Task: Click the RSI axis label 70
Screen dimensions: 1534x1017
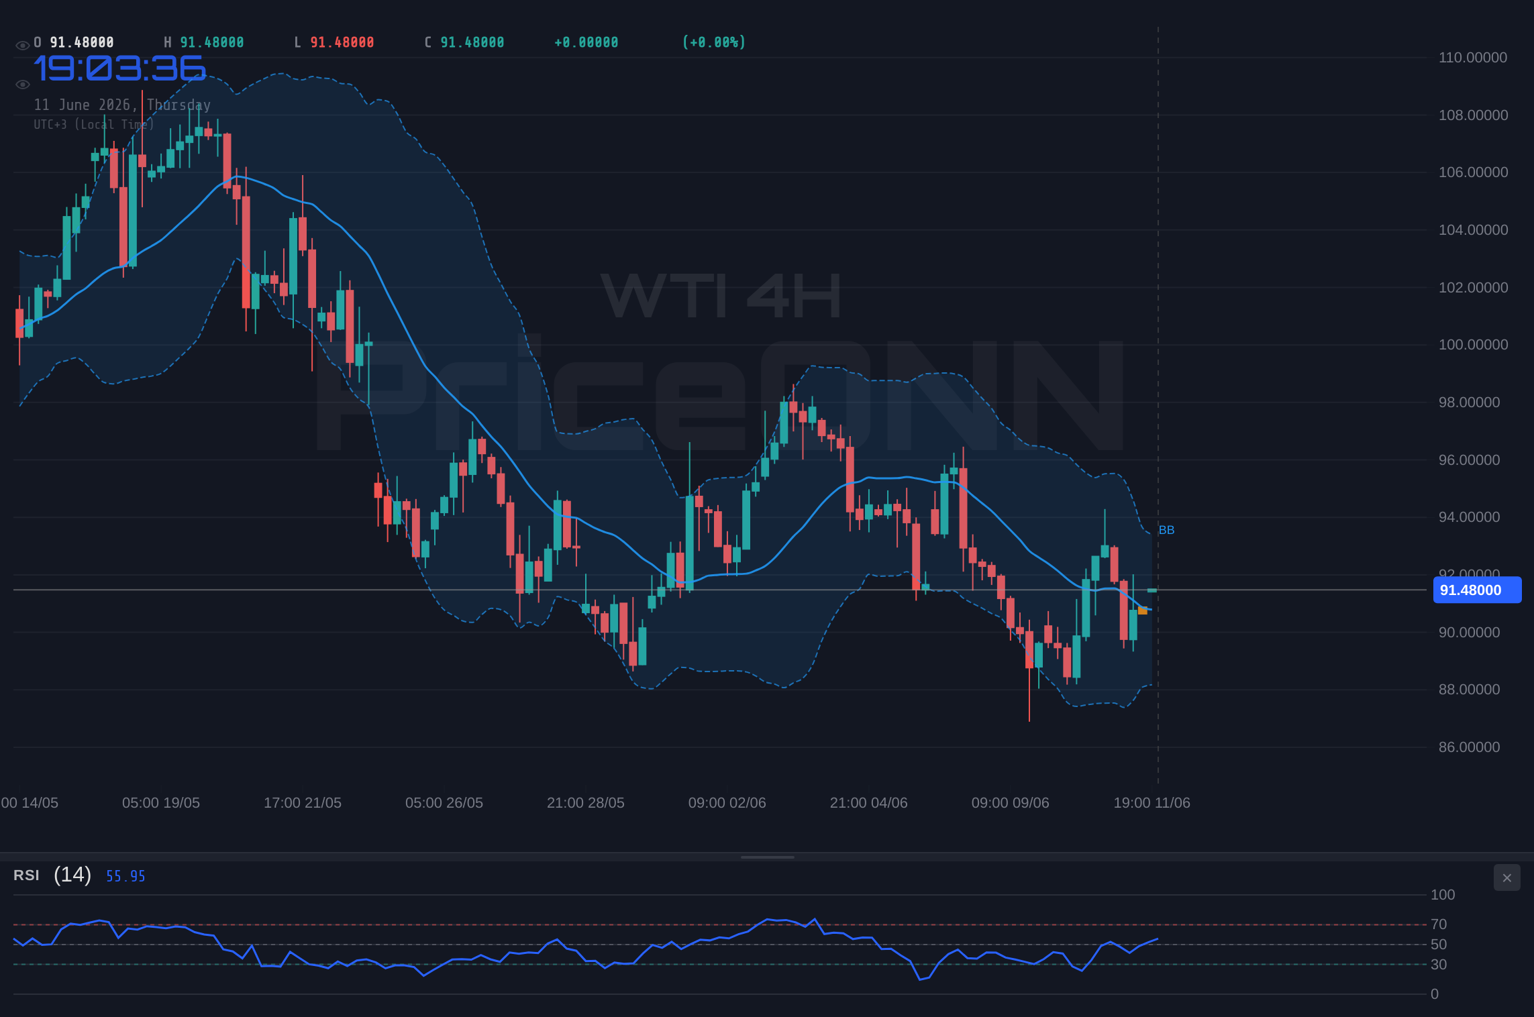Action: (x=1439, y=924)
